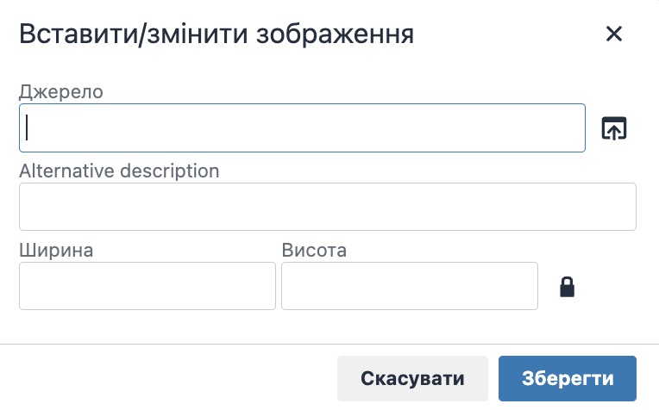Viewport: 659px width, 410px height.
Task: Dismiss dialog using the X icon
Action: [613, 34]
